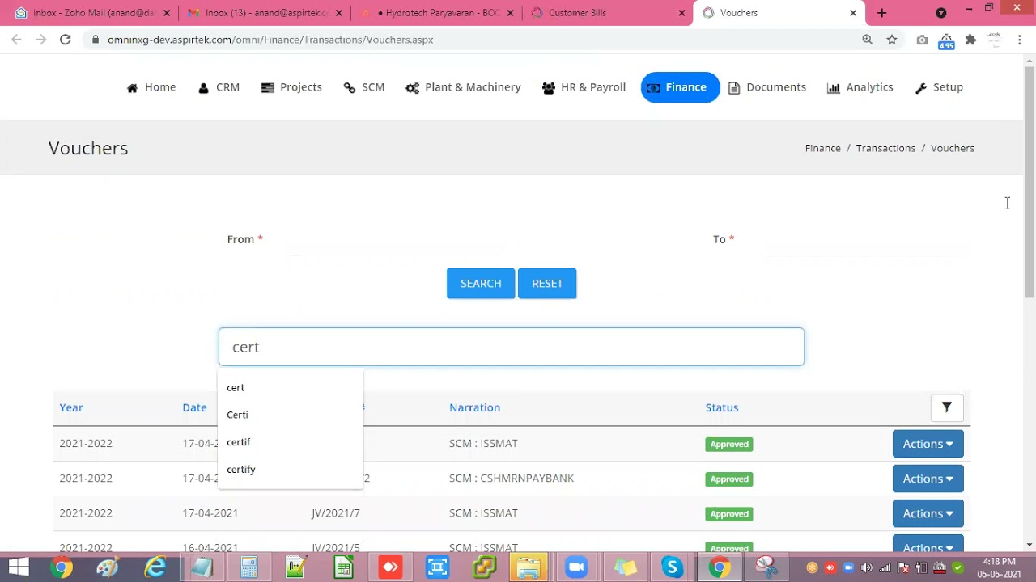Viewport: 1036px width, 582px height.
Task: Open the Plant & Machinery menu
Action: [x=463, y=87]
